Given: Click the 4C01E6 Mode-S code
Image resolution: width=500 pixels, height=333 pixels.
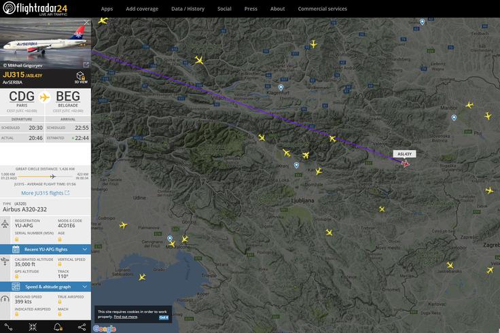Looking at the screenshot, I should pyautogui.click(x=67, y=226).
